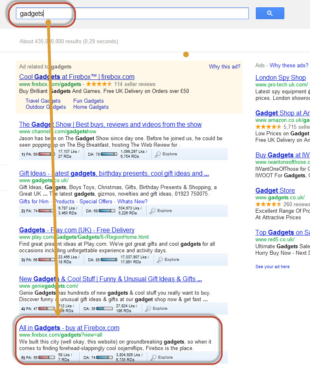Click the 1,099,297 Lks link count

(134, 152)
